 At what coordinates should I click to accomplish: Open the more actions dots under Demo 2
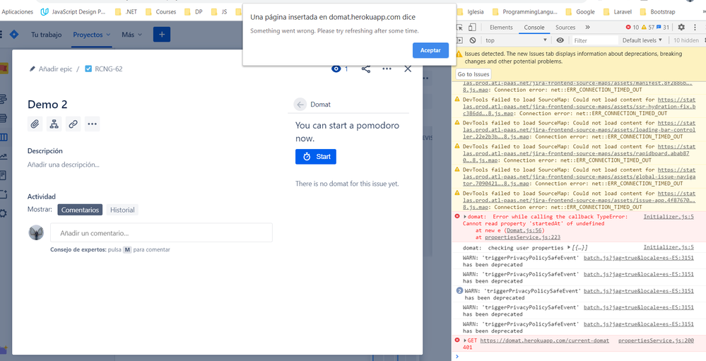92,124
